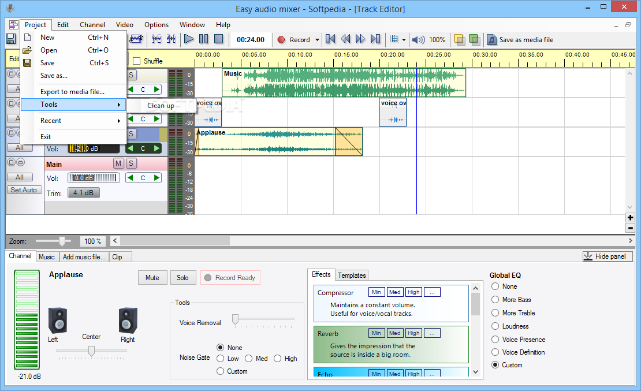The height and width of the screenshot is (391, 641).
Task: Click the Record Ready button
Action: coord(230,278)
